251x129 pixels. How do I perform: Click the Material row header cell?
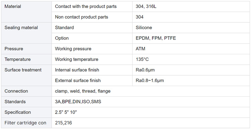tap(26, 12)
